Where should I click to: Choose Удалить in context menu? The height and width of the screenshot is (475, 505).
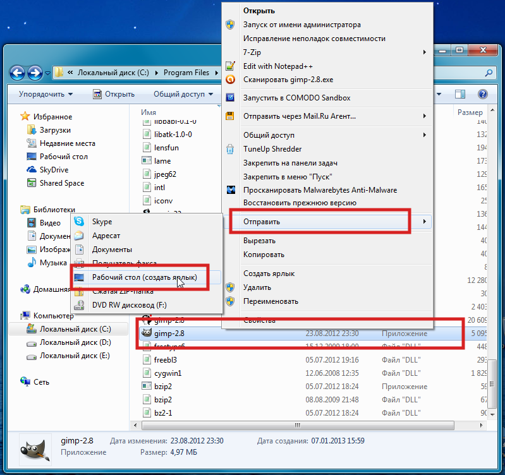[328, 287]
